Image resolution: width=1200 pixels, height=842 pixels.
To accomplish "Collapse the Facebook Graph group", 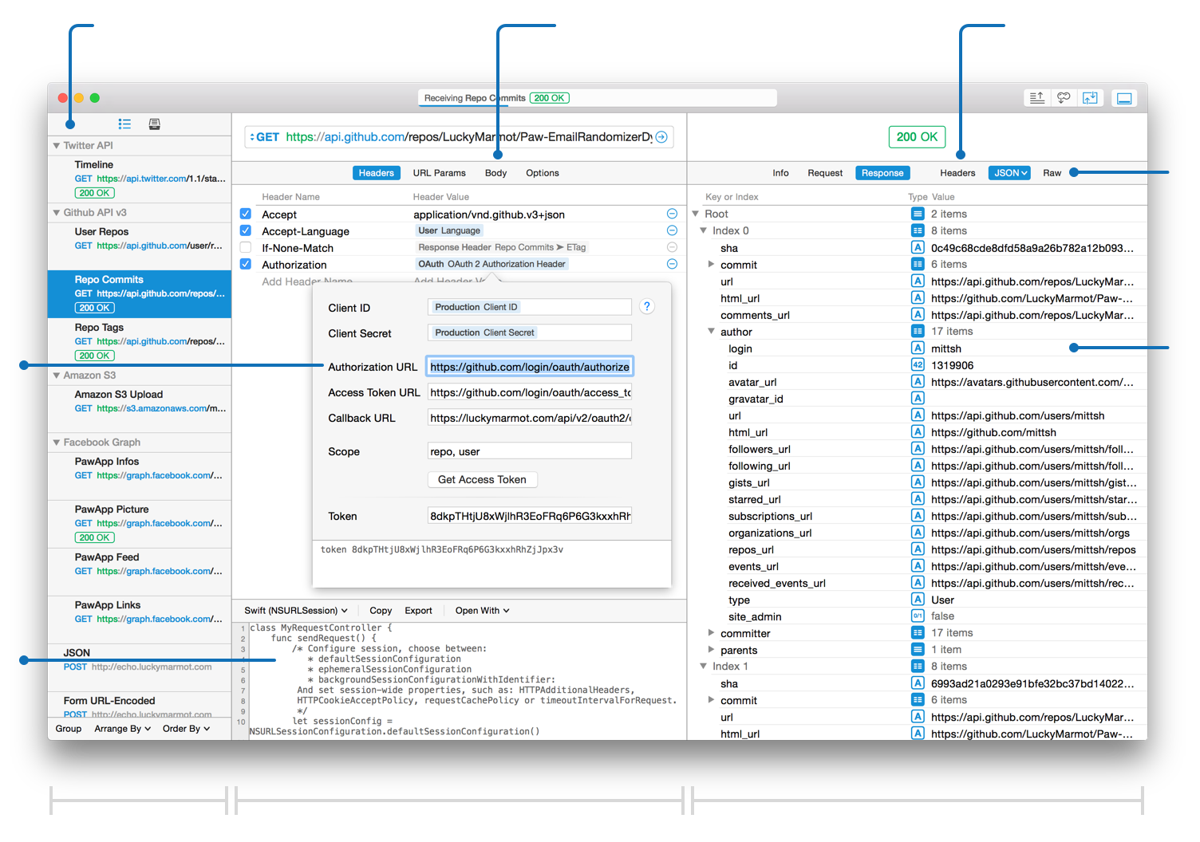I will [57, 443].
